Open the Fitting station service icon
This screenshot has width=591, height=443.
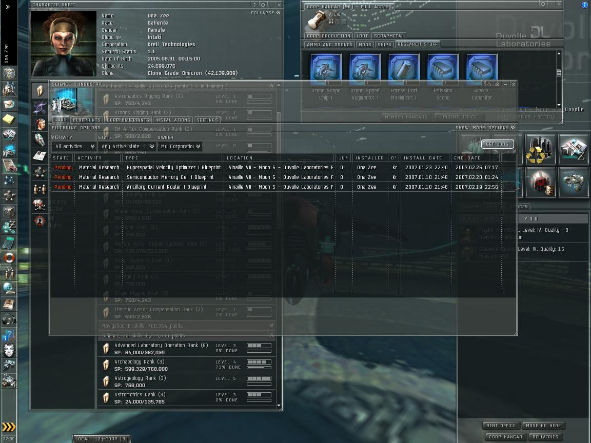tap(573, 183)
